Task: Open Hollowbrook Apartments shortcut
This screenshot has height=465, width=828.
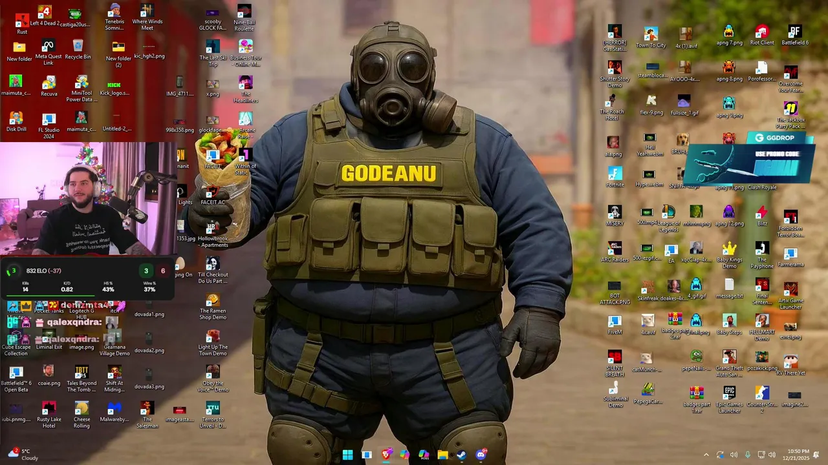Action: 213,235
